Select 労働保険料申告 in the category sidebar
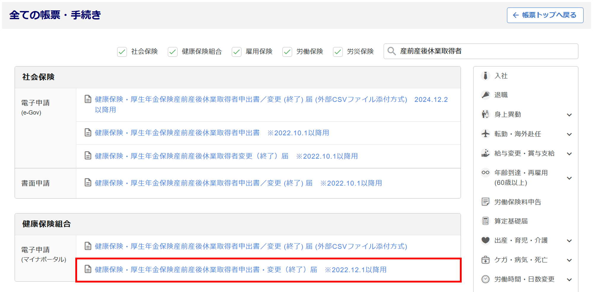 point(518,202)
